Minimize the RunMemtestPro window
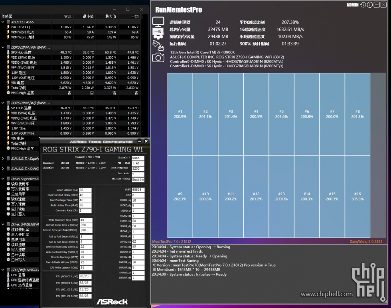Image resolution: width=391 pixels, height=308 pixels. click(x=377, y=5)
